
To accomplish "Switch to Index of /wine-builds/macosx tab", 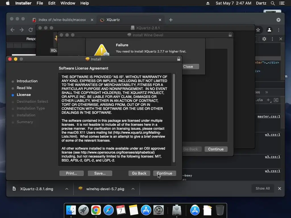I will coord(63,20).
